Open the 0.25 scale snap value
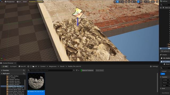 [x=148, y=2]
